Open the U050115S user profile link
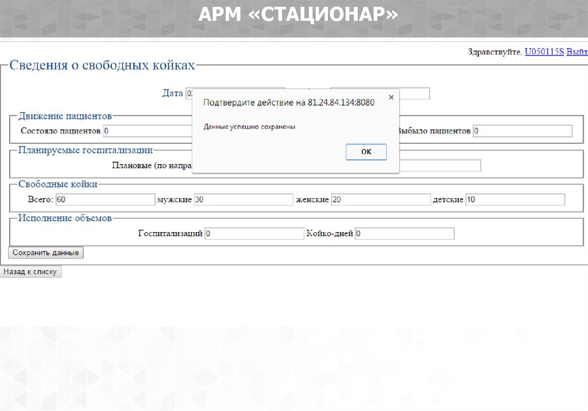588x411 pixels. click(544, 52)
